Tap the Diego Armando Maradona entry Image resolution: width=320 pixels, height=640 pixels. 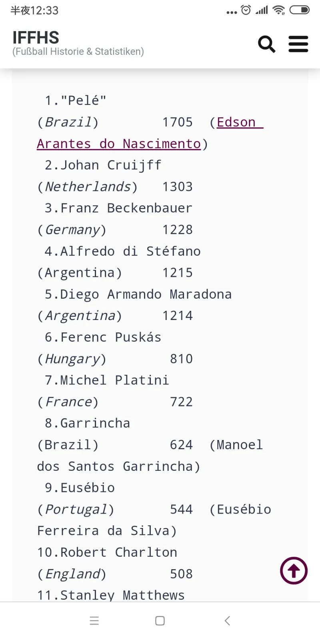(x=138, y=294)
